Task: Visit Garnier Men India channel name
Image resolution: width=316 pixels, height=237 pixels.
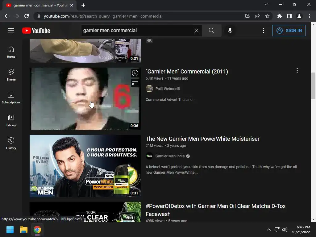Action: tap(170, 156)
